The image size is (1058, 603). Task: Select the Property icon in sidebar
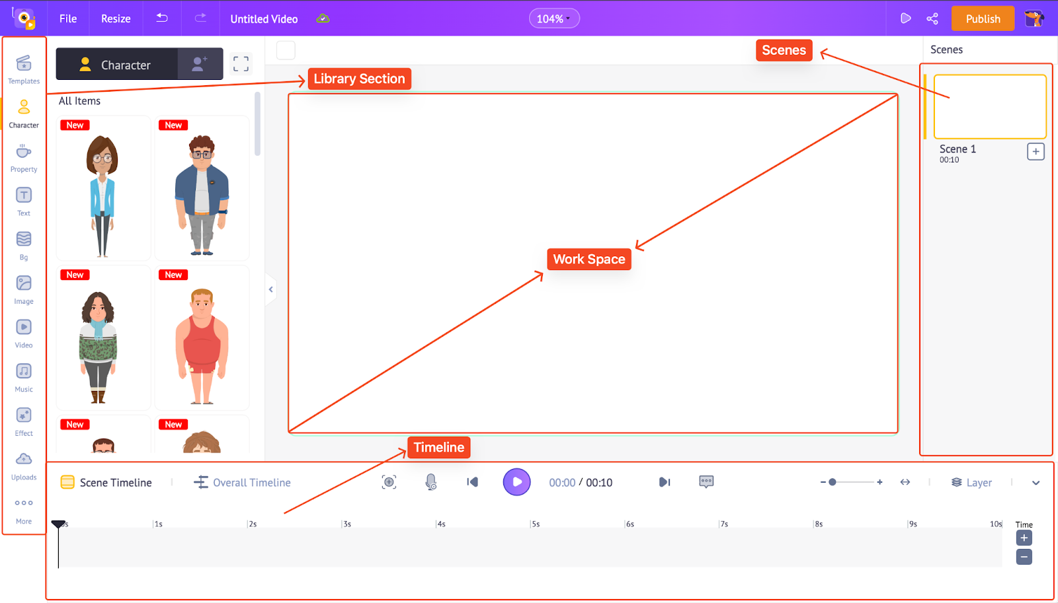tap(24, 157)
